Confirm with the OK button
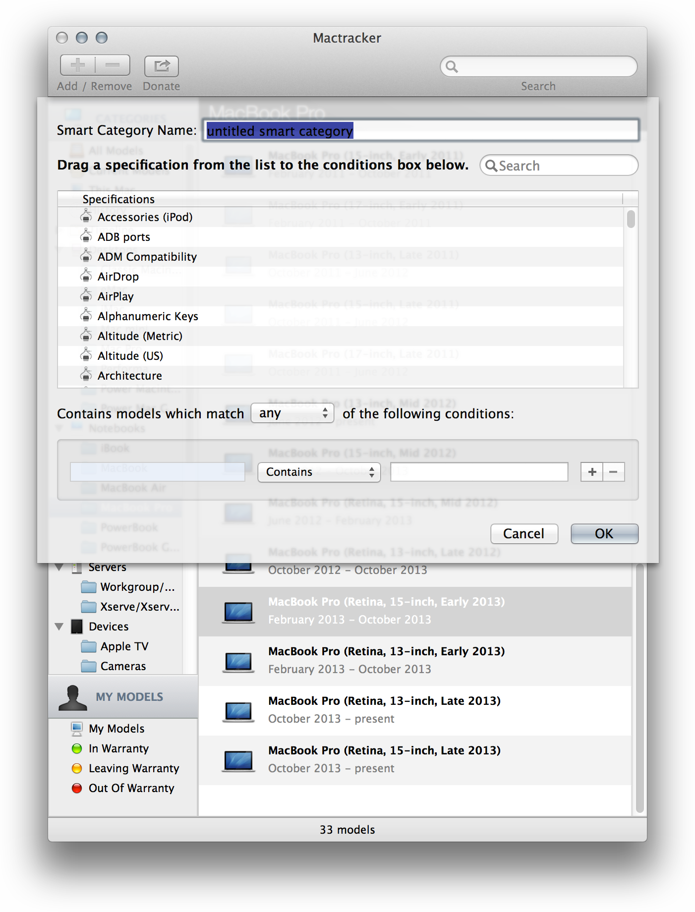Image resolution: width=695 pixels, height=912 pixels. tap(604, 534)
